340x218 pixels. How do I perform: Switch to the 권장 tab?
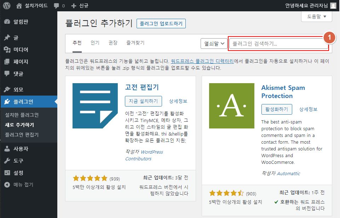click(x=113, y=43)
